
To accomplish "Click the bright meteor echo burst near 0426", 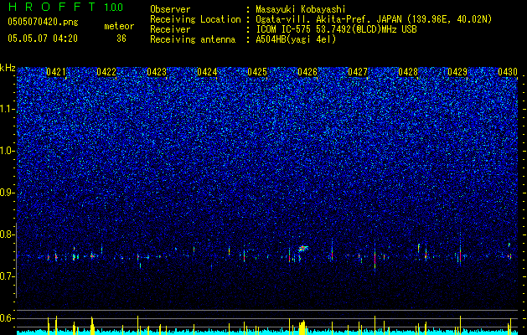I will tap(303, 248).
